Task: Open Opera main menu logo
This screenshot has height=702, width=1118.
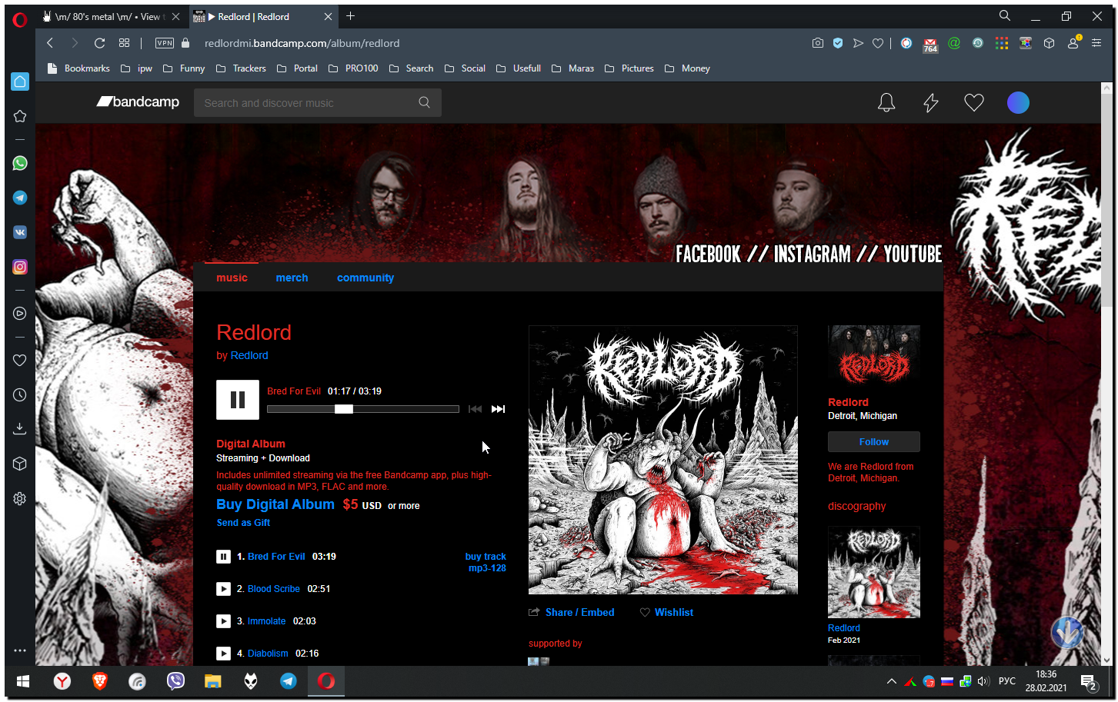Action: 20,20
